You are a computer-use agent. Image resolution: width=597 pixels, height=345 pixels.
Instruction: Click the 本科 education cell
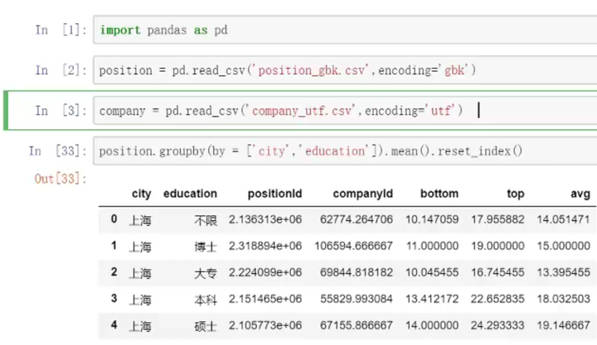pos(205,299)
